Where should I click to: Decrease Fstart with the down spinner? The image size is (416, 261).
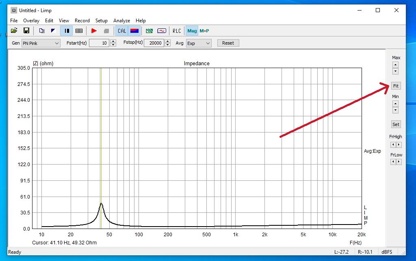tap(113, 45)
